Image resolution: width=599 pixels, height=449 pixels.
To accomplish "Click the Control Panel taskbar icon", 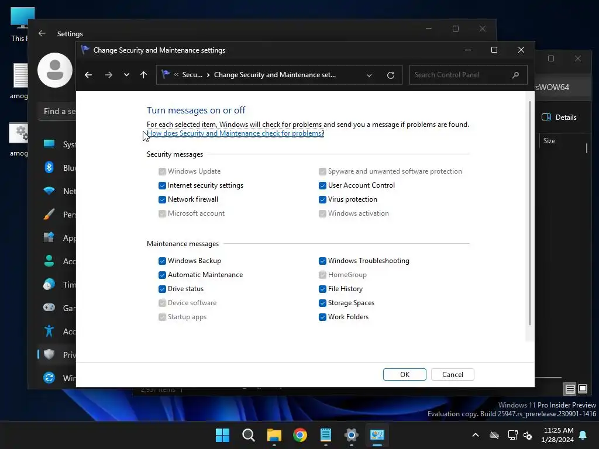I will click(377, 435).
